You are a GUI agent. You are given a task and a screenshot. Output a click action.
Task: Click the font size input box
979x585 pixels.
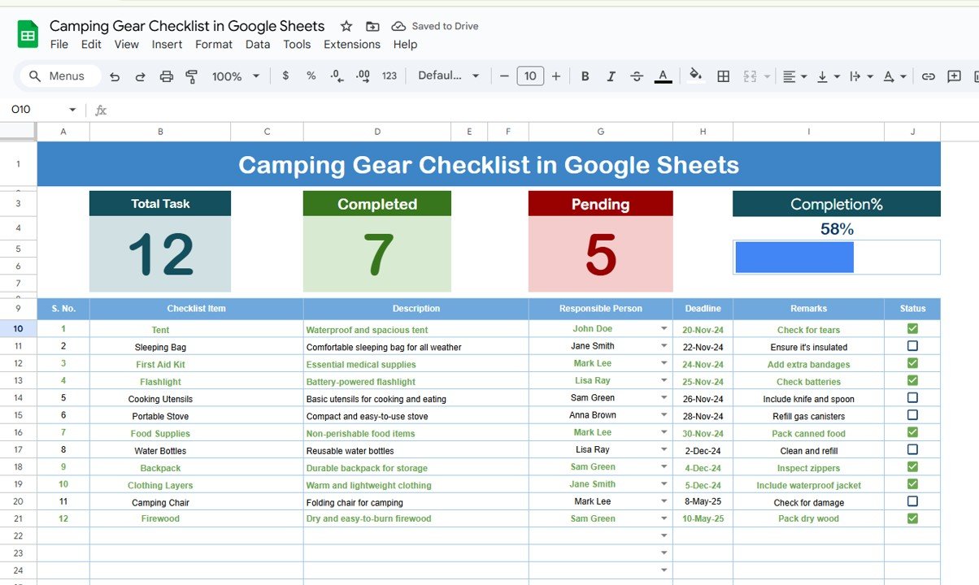[530, 76]
